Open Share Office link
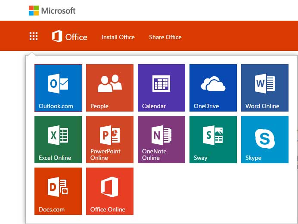Image resolution: width=298 pixels, height=224 pixels. [x=165, y=37]
